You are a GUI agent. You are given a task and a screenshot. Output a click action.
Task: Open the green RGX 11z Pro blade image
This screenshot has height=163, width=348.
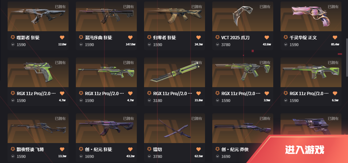click(175, 72)
